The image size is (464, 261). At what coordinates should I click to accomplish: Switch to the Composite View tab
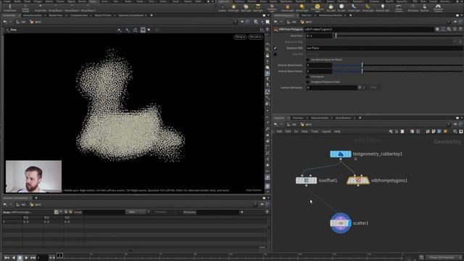[x=79, y=15]
